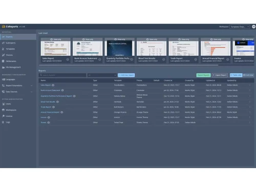Open the report type filter dropdown
Screen dimensions: 256x192
pos(102,75)
